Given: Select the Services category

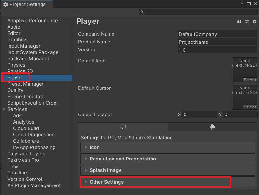Looking at the screenshot, I should [17, 109].
